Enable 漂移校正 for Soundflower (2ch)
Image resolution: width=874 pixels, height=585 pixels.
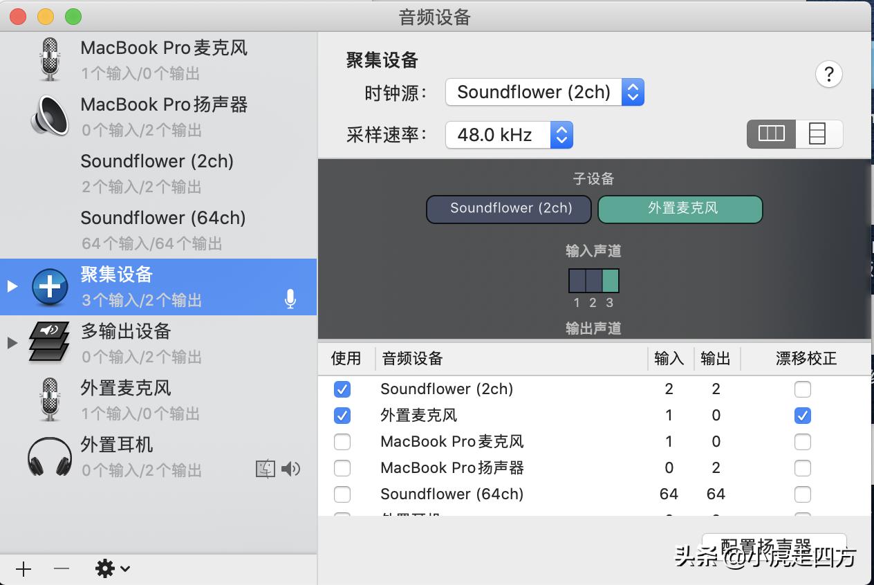click(x=802, y=389)
